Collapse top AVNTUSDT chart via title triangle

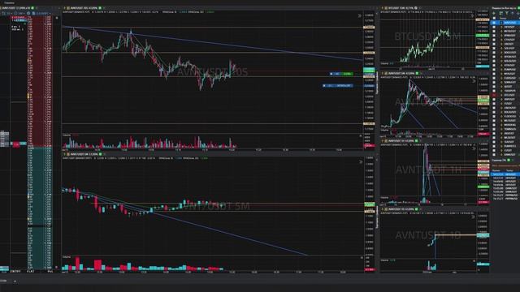click(64, 7)
